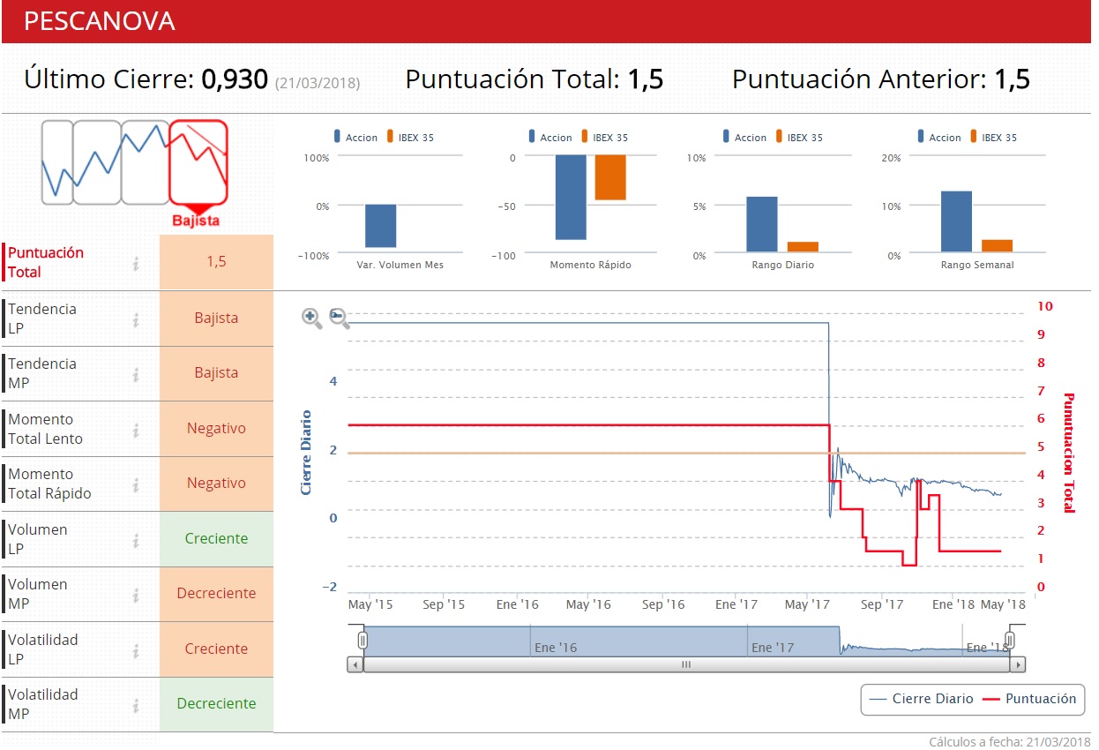
Task: Open info icon for Volatilidad MP row
Action: click(x=136, y=705)
